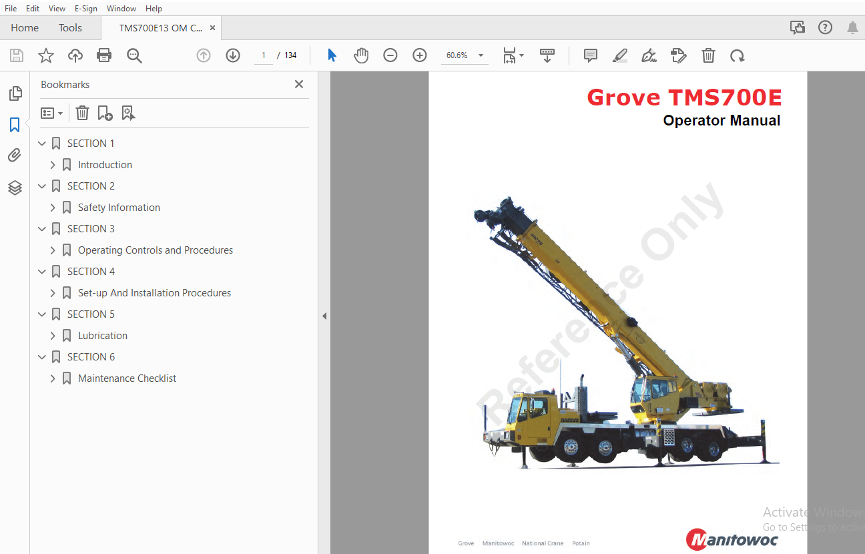
Task: Add a comment note
Action: pyautogui.click(x=591, y=55)
